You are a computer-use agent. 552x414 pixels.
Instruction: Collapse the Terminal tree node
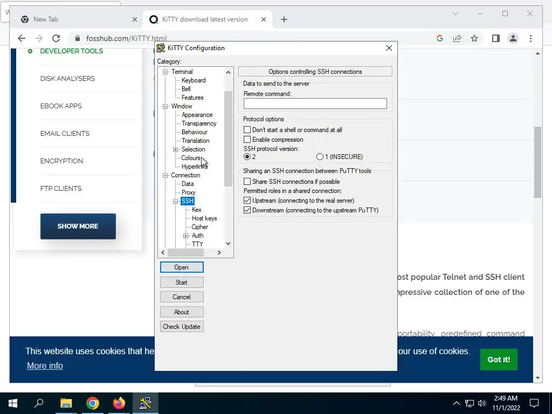[x=165, y=72]
